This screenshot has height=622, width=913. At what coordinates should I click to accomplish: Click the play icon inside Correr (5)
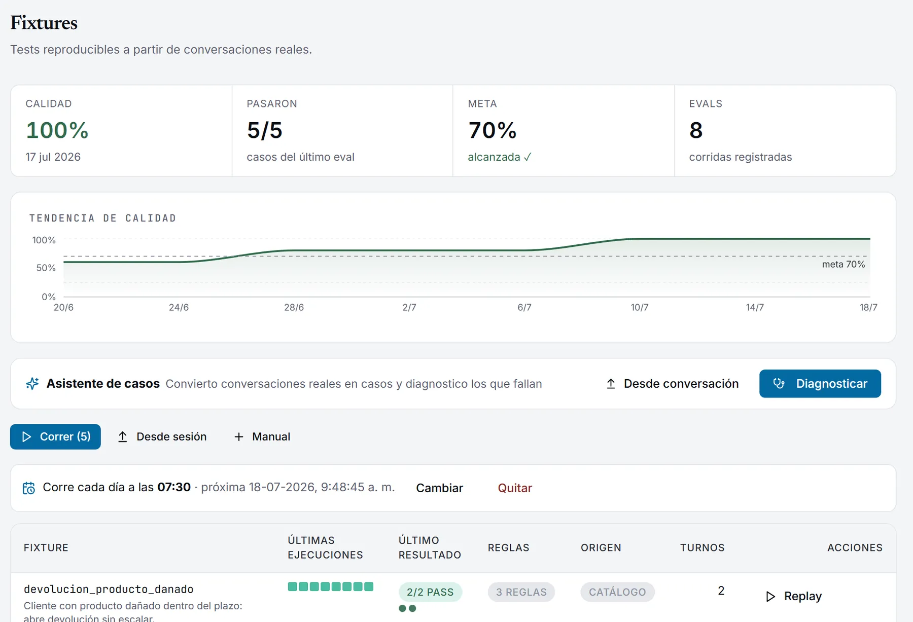[x=26, y=436]
